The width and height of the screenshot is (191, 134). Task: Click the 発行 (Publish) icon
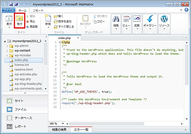(19, 21)
